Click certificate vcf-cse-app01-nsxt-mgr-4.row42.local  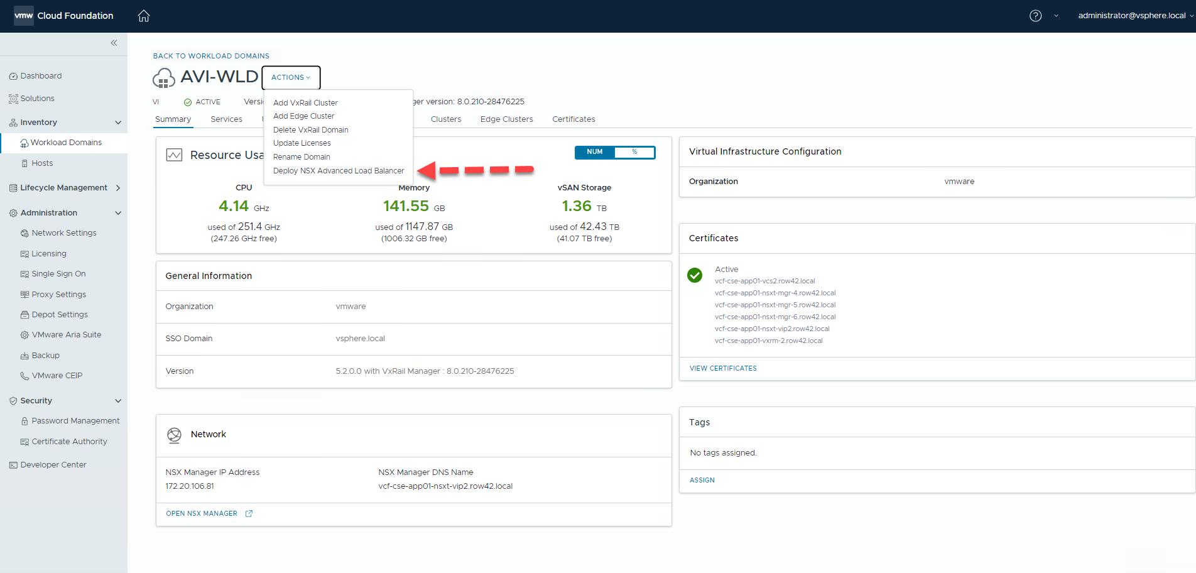pos(775,293)
